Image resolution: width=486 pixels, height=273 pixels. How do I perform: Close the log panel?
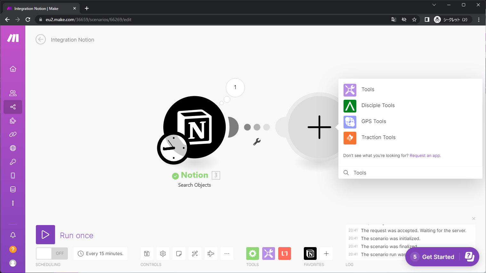[474, 219]
